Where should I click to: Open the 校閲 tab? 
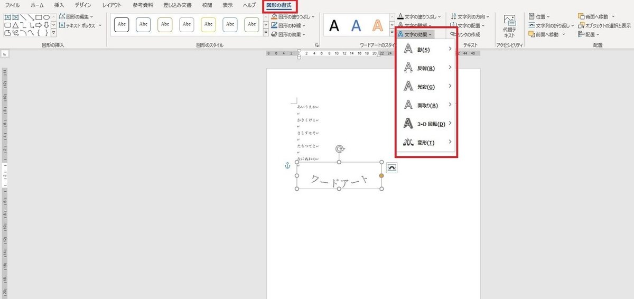point(207,5)
